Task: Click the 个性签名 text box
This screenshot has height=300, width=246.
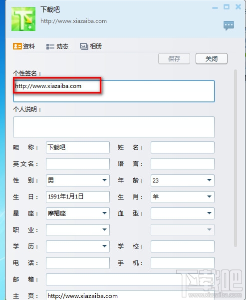Action: 114,91
